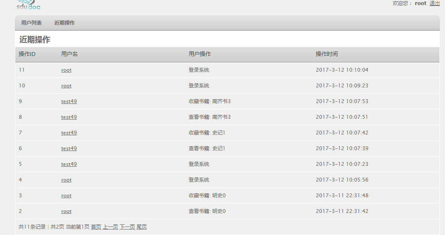Open test49 link in operation 8 row
445x235 pixels.
click(x=69, y=117)
